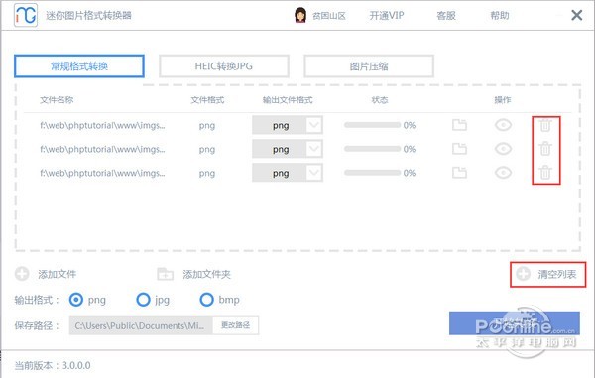Preview first file with eye icon

pyautogui.click(x=503, y=125)
